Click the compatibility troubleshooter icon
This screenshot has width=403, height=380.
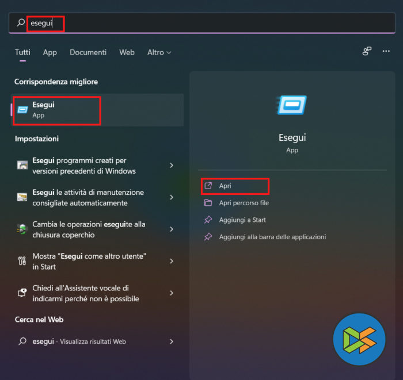coord(22,165)
